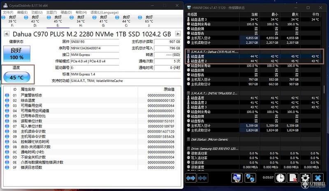The height and width of the screenshot is (191, 329).
Task: Click the serial number field N9YA13A36A00014
Action: click(x=95, y=48)
